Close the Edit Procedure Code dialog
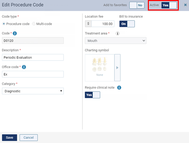The image size is (189, 143). pyautogui.click(x=185, y=5)
